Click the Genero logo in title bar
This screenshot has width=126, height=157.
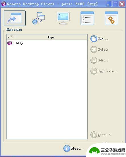pos(4,4)
